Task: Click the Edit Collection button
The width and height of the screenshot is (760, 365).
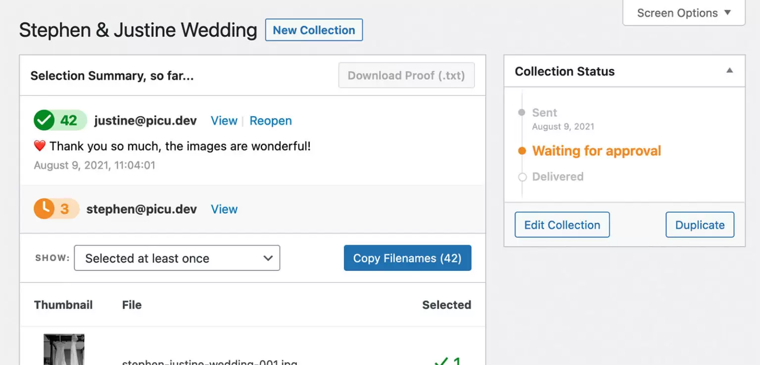Action: point(562,225)
